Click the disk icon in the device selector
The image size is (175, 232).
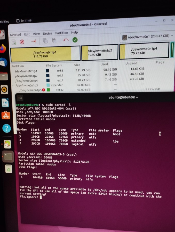[x=124, y=37]
